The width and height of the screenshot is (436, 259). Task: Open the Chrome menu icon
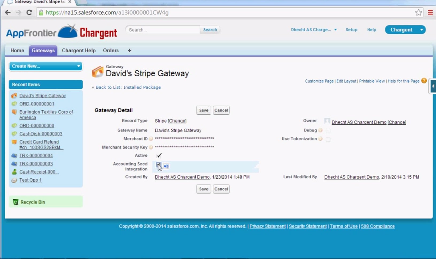(x=430, y=13)
